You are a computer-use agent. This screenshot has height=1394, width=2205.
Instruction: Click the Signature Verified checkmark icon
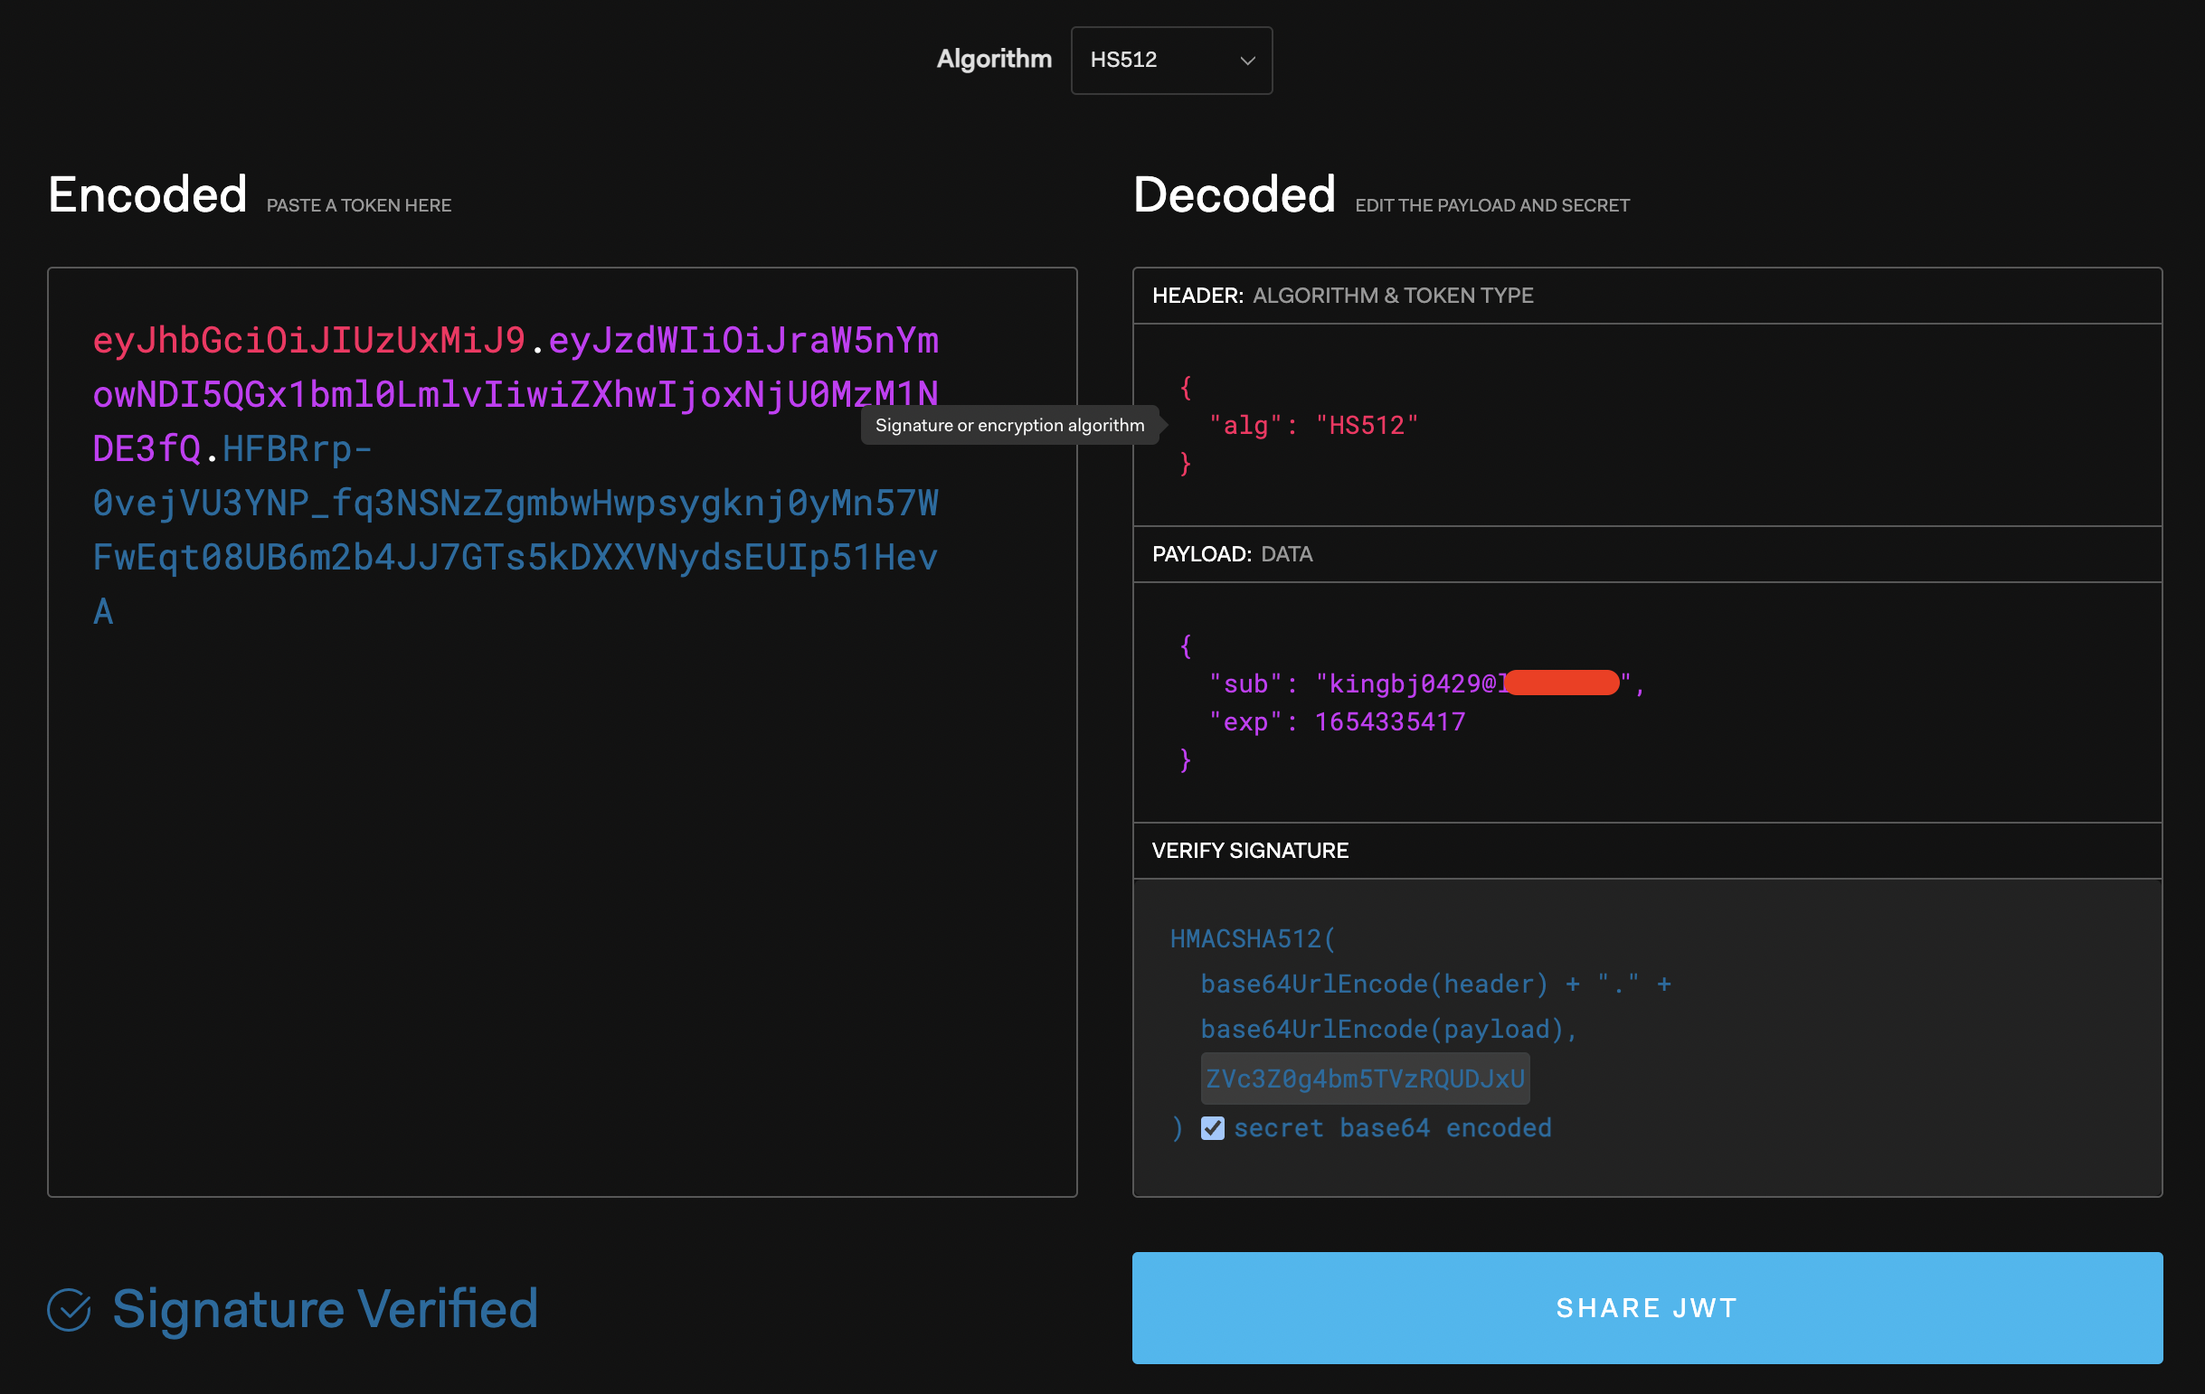(69, 1309)
